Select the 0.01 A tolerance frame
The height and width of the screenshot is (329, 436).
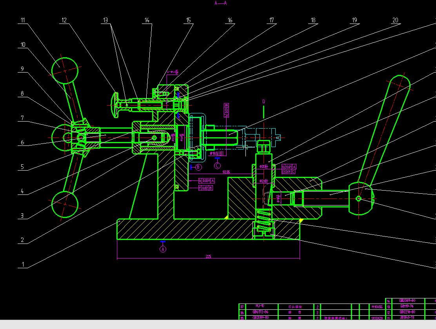point(289,167)
